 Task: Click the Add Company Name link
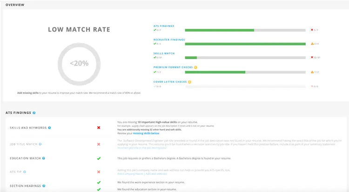click(x=130, y=174)
